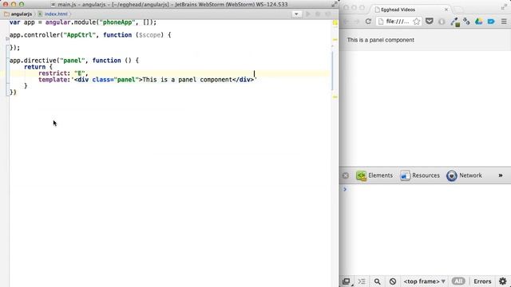
Task: Show more DevTools panels via double chevron
Action: click(501, 175)
